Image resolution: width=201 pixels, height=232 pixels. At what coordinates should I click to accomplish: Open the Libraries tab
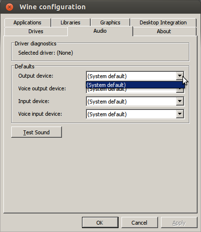point(70,22)
